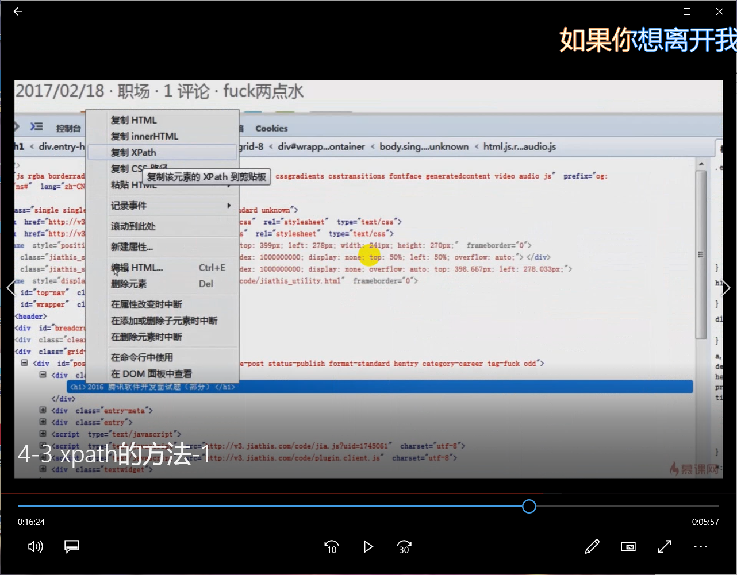Image resolution: width=737 pixels, height=575 pixels.
Task: Skip back 10 seconds
Action: click(331, 547)
